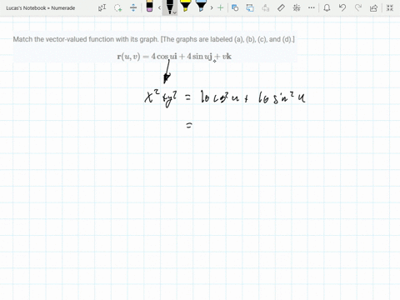Undo the last ink stroke
The image size is (400, 300).
pos(342,7)
